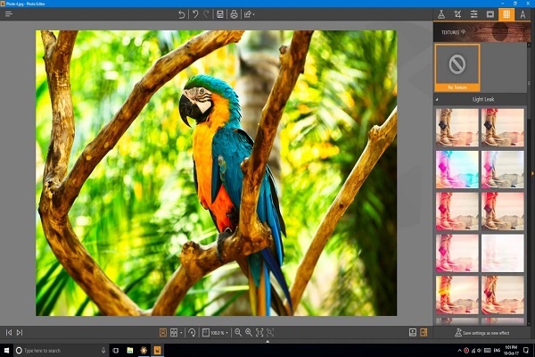The width and height of the screenshot is (535, 357).
Task: Click the Zoom out magnifier
Action: click(x=238, y=332)
